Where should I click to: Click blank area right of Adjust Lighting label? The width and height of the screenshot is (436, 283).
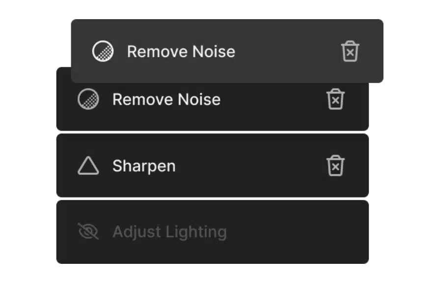pyautogui.click(x=298, y=232)
